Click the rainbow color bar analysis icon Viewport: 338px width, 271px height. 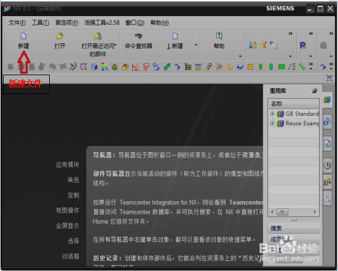click(x=104, y=67)
